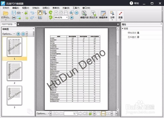The image size is (164, 118).
Task: Click thumbnail panel zoom in plus icon
Action: tap(18, 34)
